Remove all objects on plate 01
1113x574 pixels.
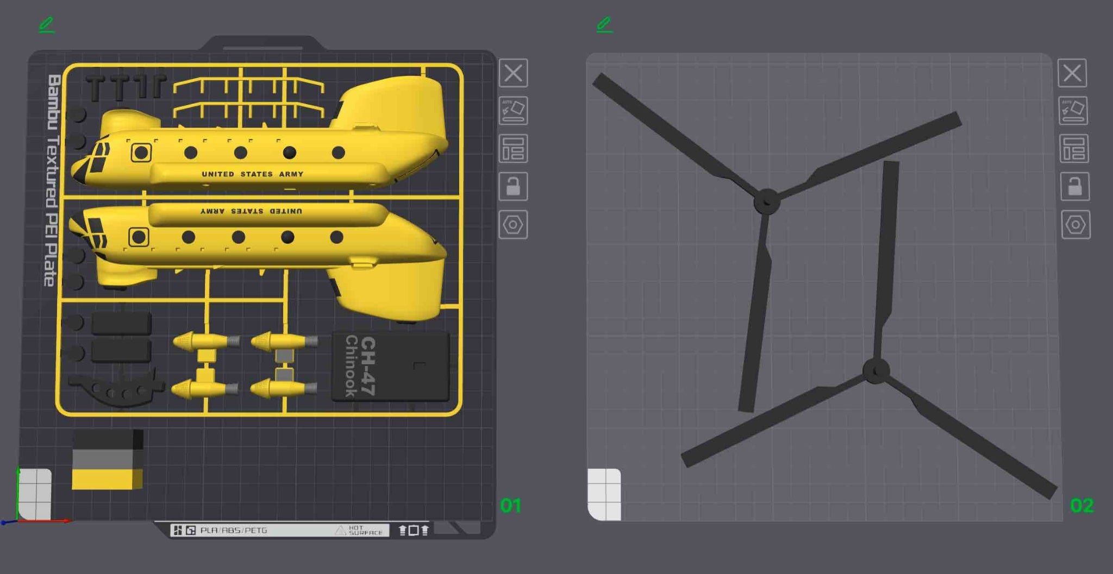pyautogui.click(x=513, y=73)
